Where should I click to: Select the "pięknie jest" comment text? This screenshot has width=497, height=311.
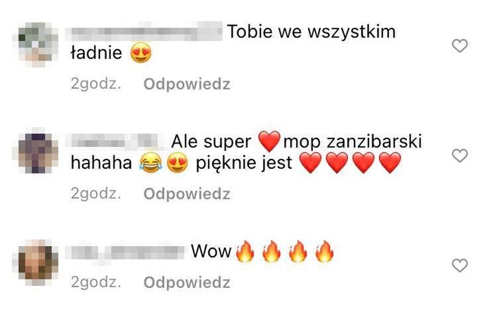(x=244, y=163)
